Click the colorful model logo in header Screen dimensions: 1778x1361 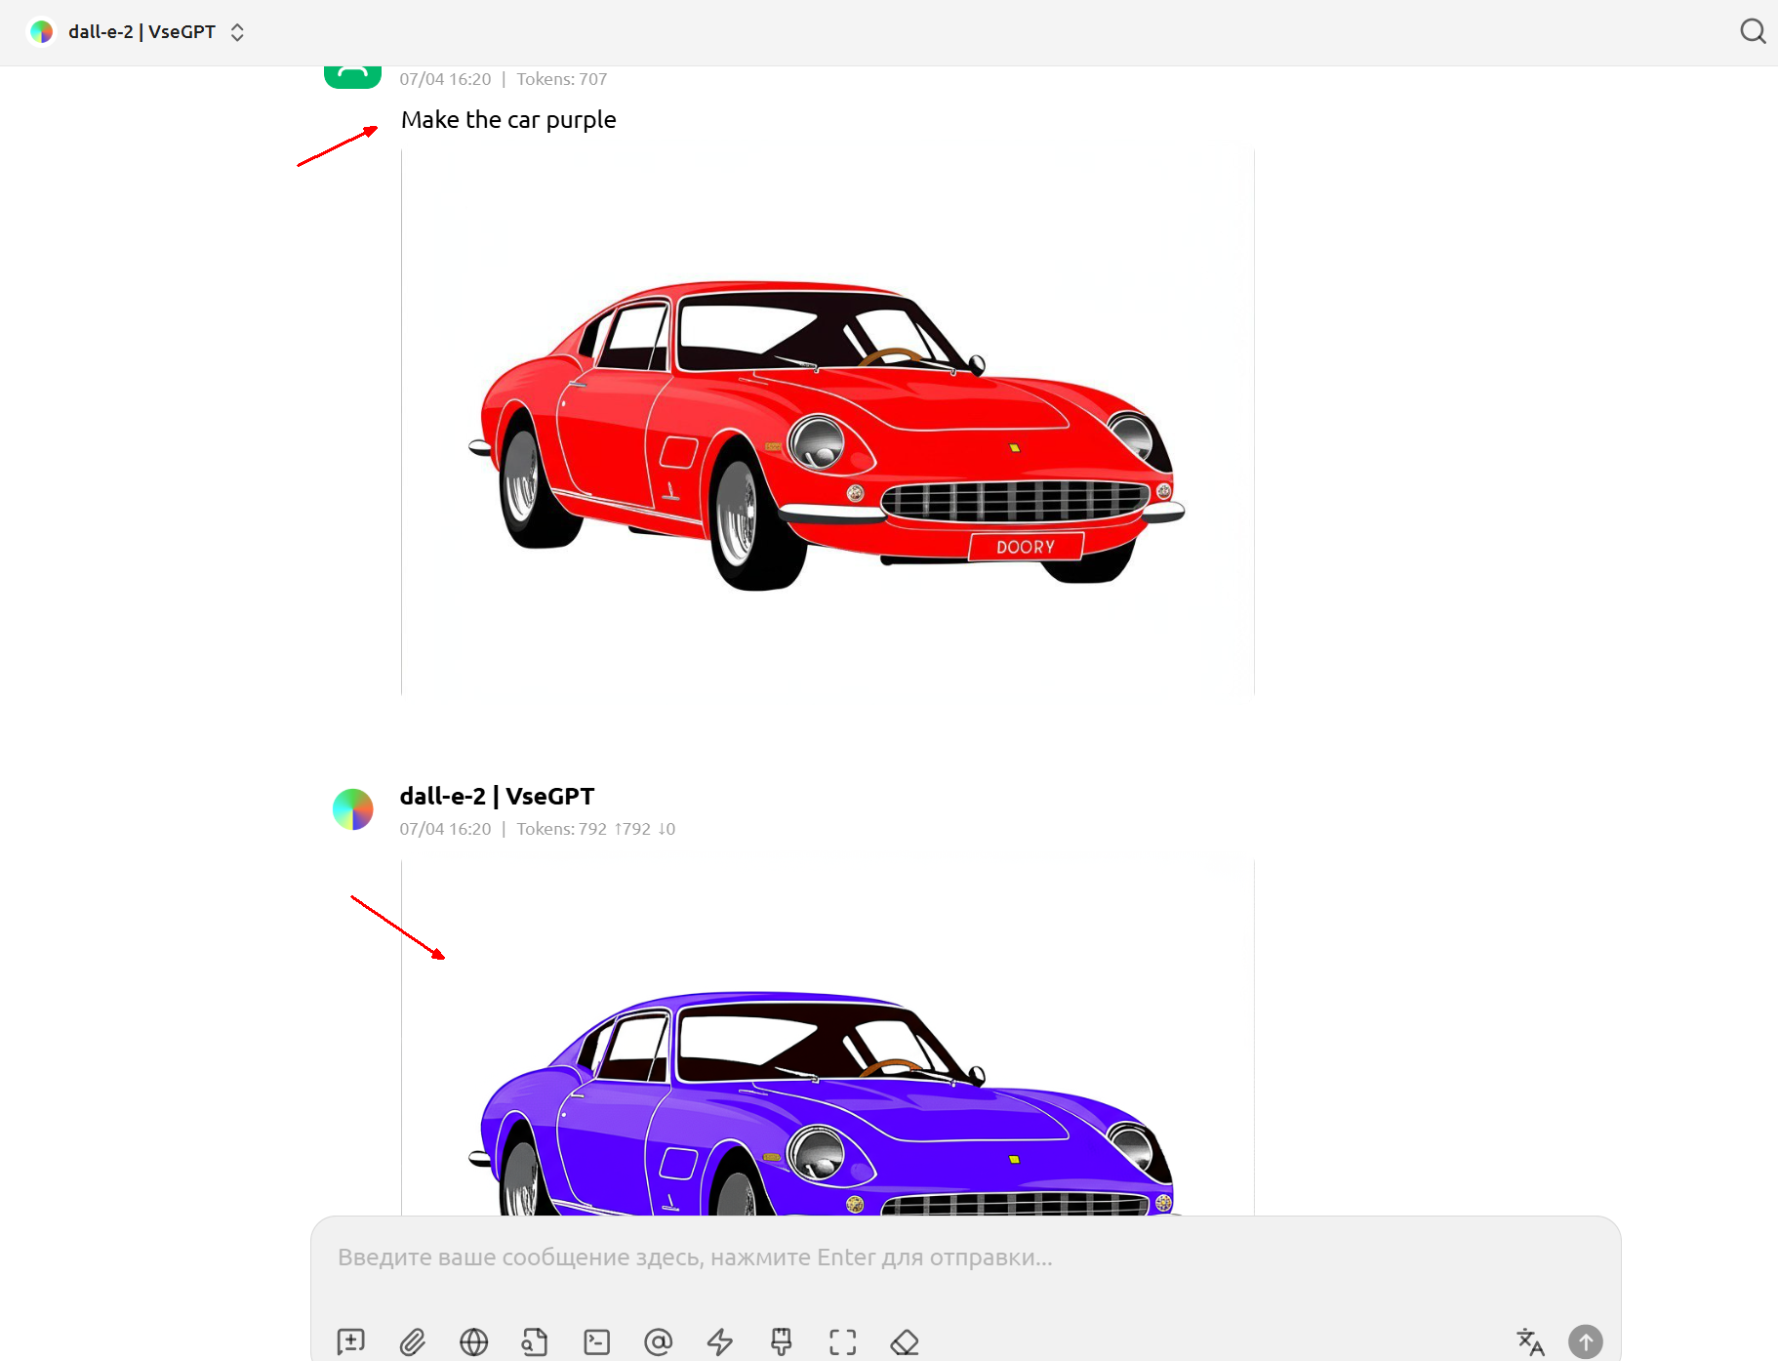click(42, 32)
